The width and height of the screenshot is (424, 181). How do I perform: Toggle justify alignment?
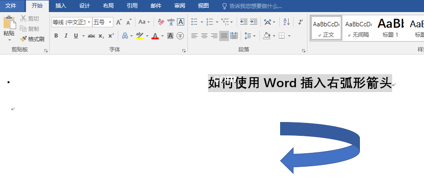point(224,36)
